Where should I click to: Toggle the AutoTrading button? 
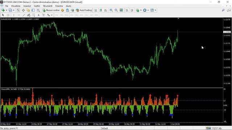tap(84, 10)
